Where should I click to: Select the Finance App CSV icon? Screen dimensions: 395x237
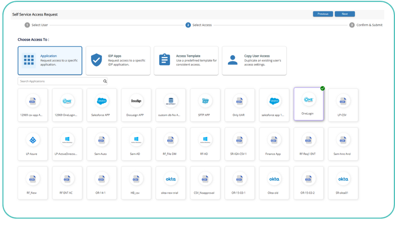click(x=274, y=140)
